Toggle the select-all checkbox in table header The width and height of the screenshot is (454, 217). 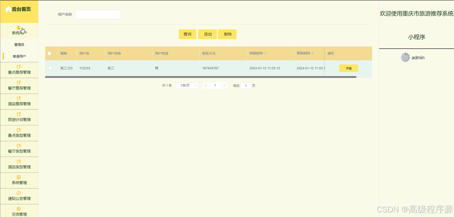pos(49,53)
